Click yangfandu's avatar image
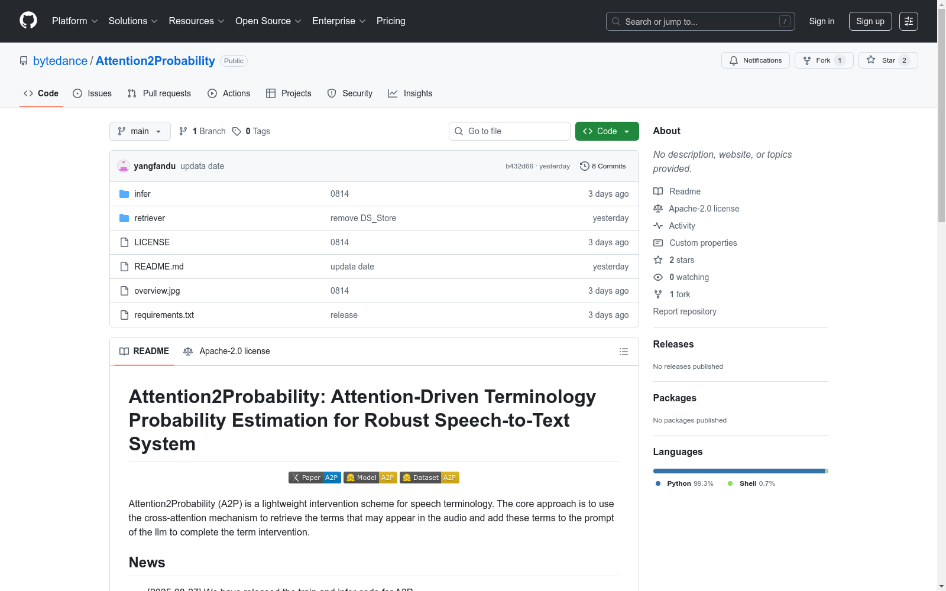 coord(124,166)
